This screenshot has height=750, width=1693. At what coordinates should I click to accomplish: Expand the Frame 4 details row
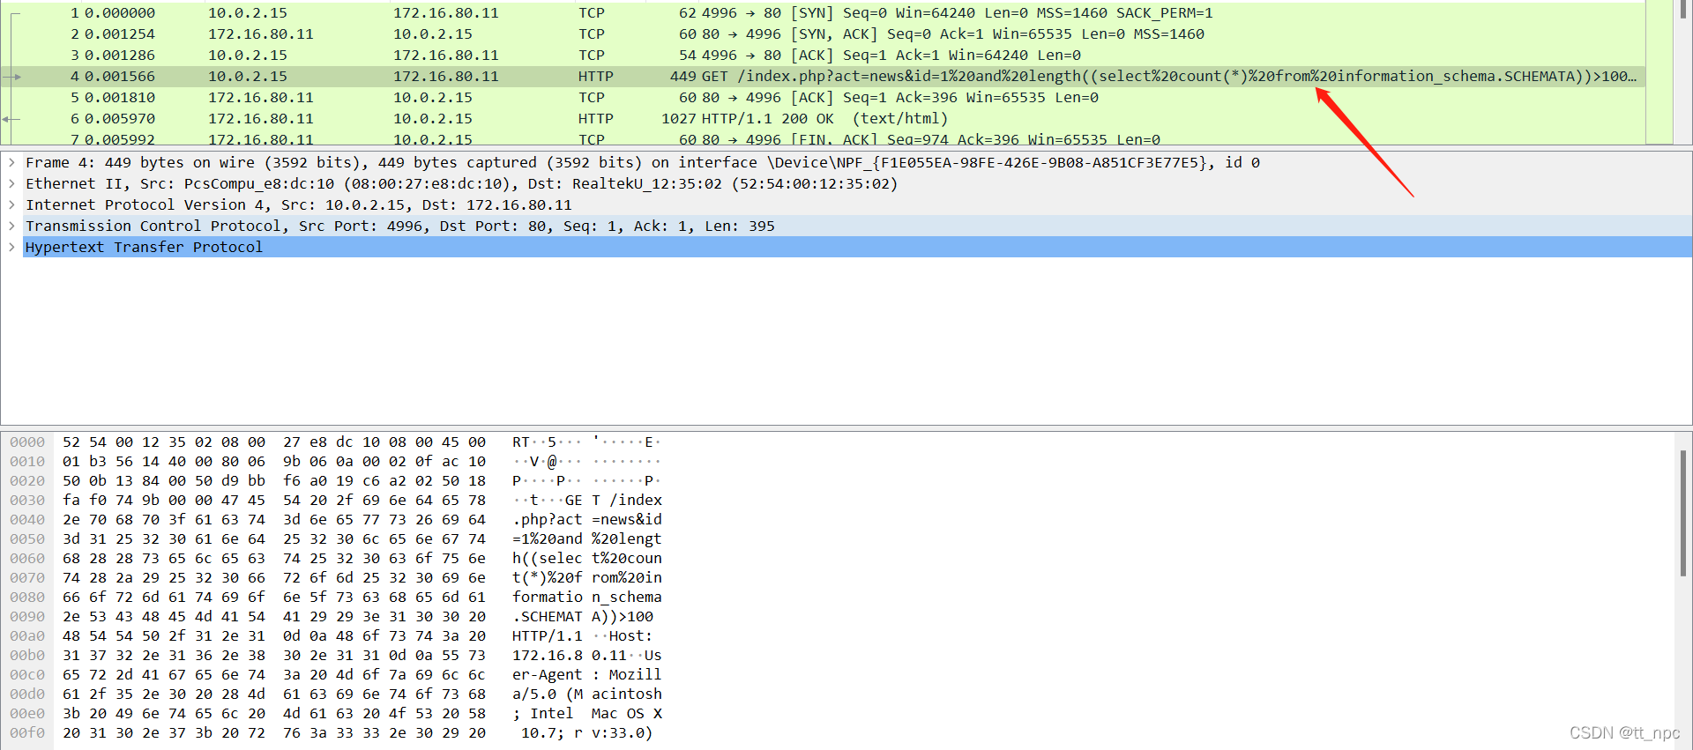point(11,162)
